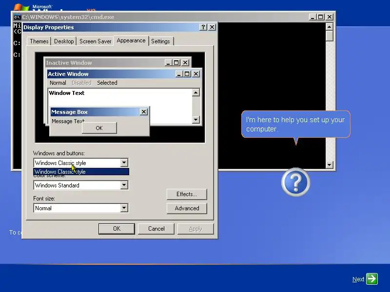The image size is (390, 292).
Task: Confirm with the dialog OK button
Action: (x=117, y=229)
